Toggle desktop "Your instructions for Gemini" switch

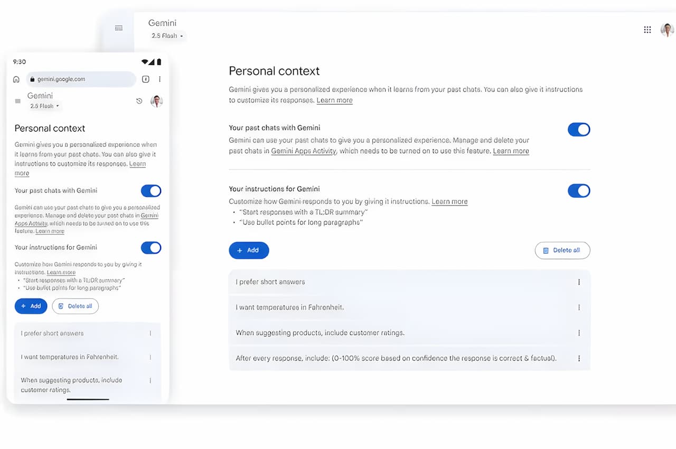pos(579,191)
